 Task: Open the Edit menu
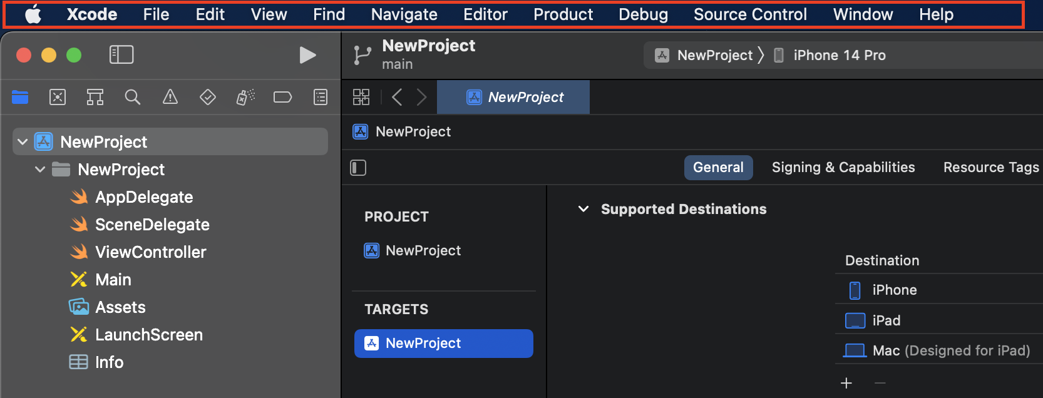tap(210, 14)
